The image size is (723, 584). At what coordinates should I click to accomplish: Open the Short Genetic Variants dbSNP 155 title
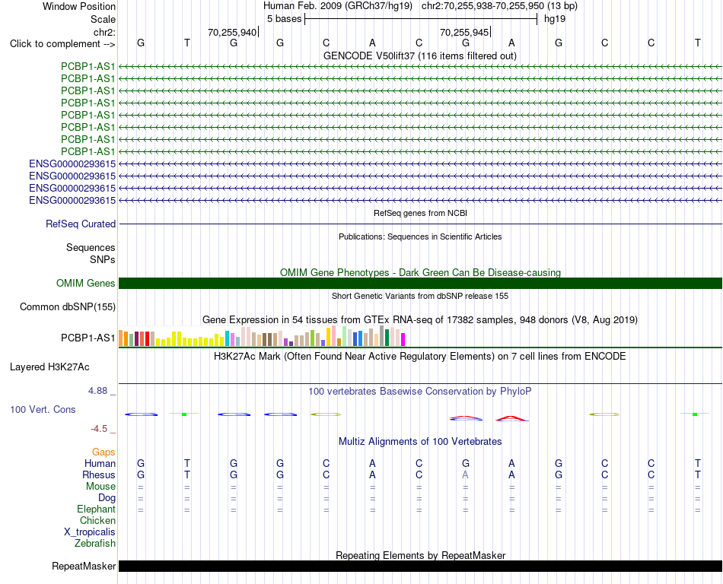pyautogui.click(x=420, y=296)
